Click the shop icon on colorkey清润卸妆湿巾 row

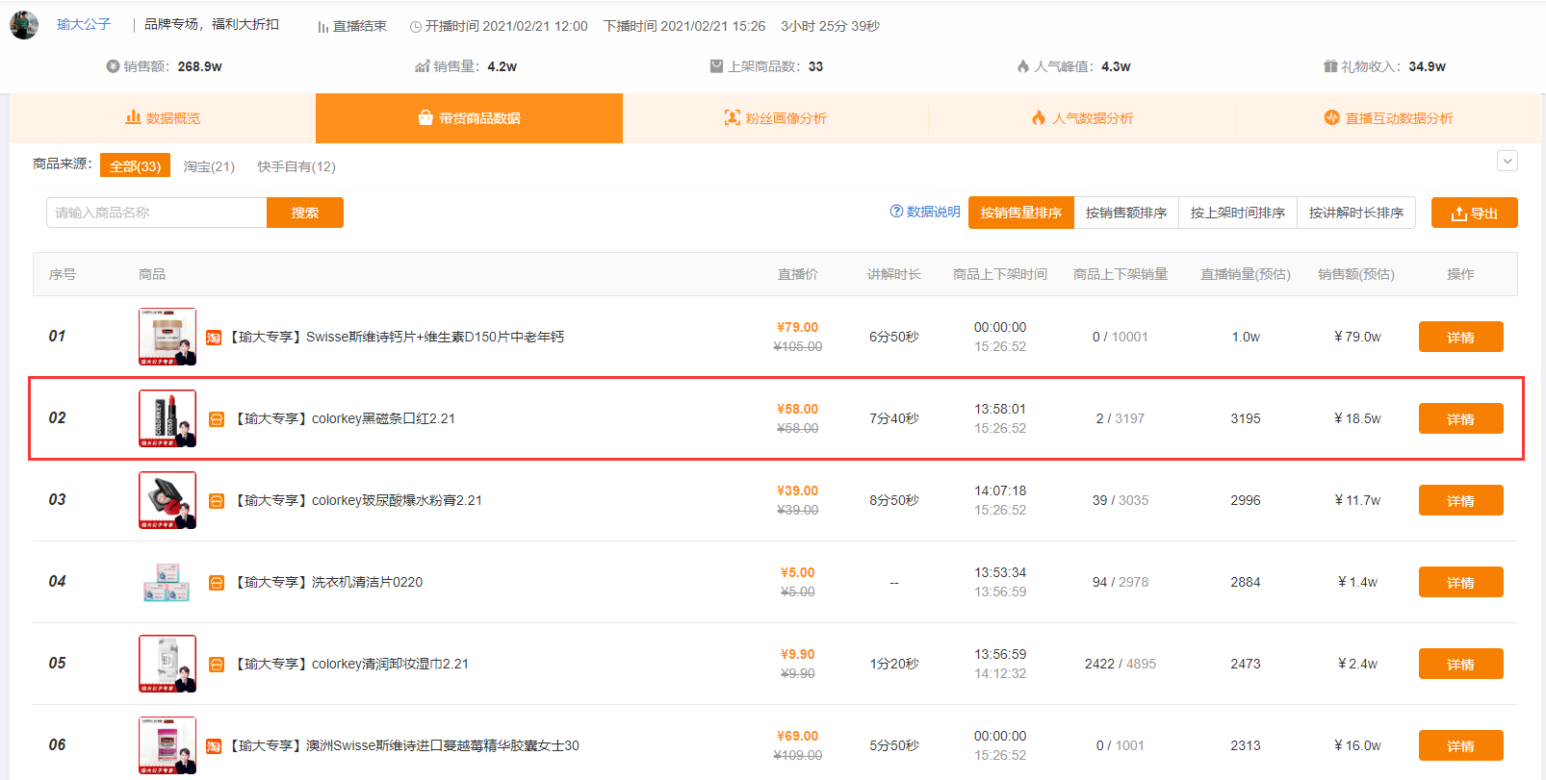pos(217,665)
